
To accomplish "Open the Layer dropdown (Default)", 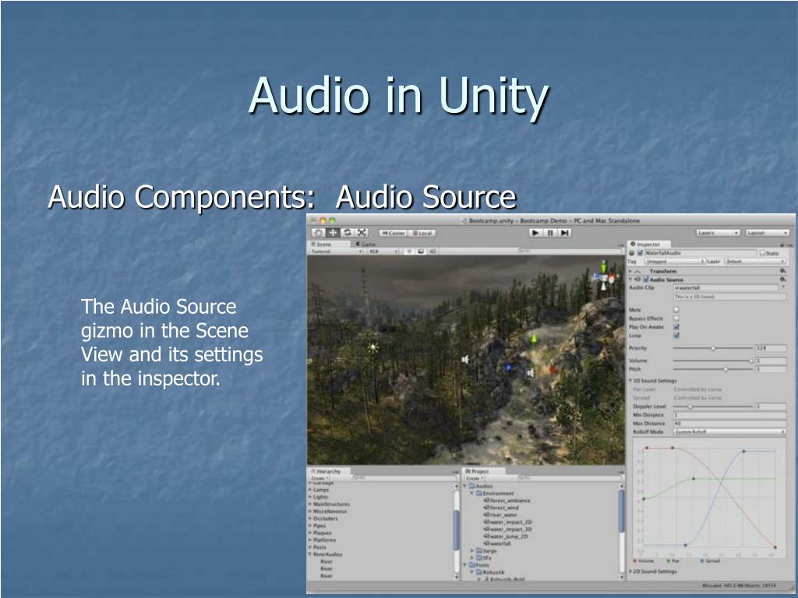I will click(x=755, y=262).
